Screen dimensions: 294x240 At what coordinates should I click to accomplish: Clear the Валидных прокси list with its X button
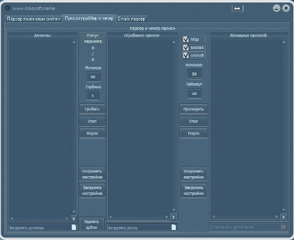(x=283, y=217)
